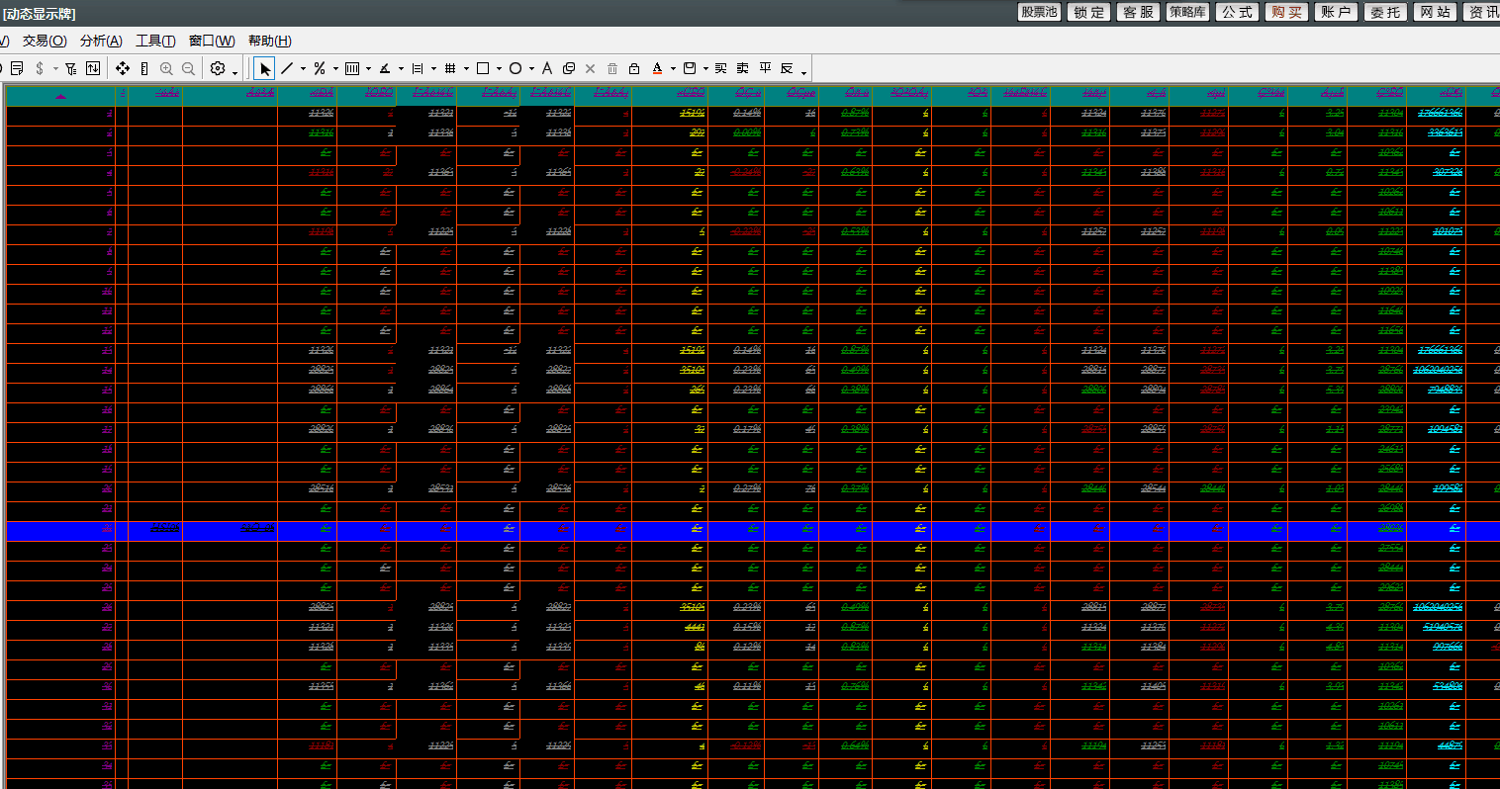Open the 账户 account button
The image size is (1500, 789).
pos(1336,12)
